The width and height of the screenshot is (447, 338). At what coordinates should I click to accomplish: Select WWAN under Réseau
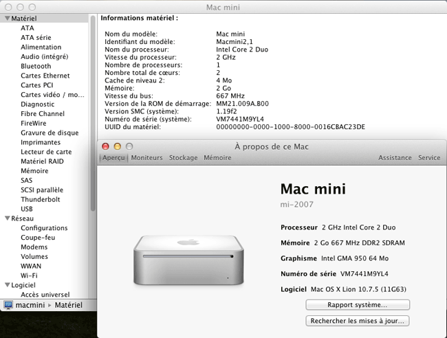[x=31, y=267]
